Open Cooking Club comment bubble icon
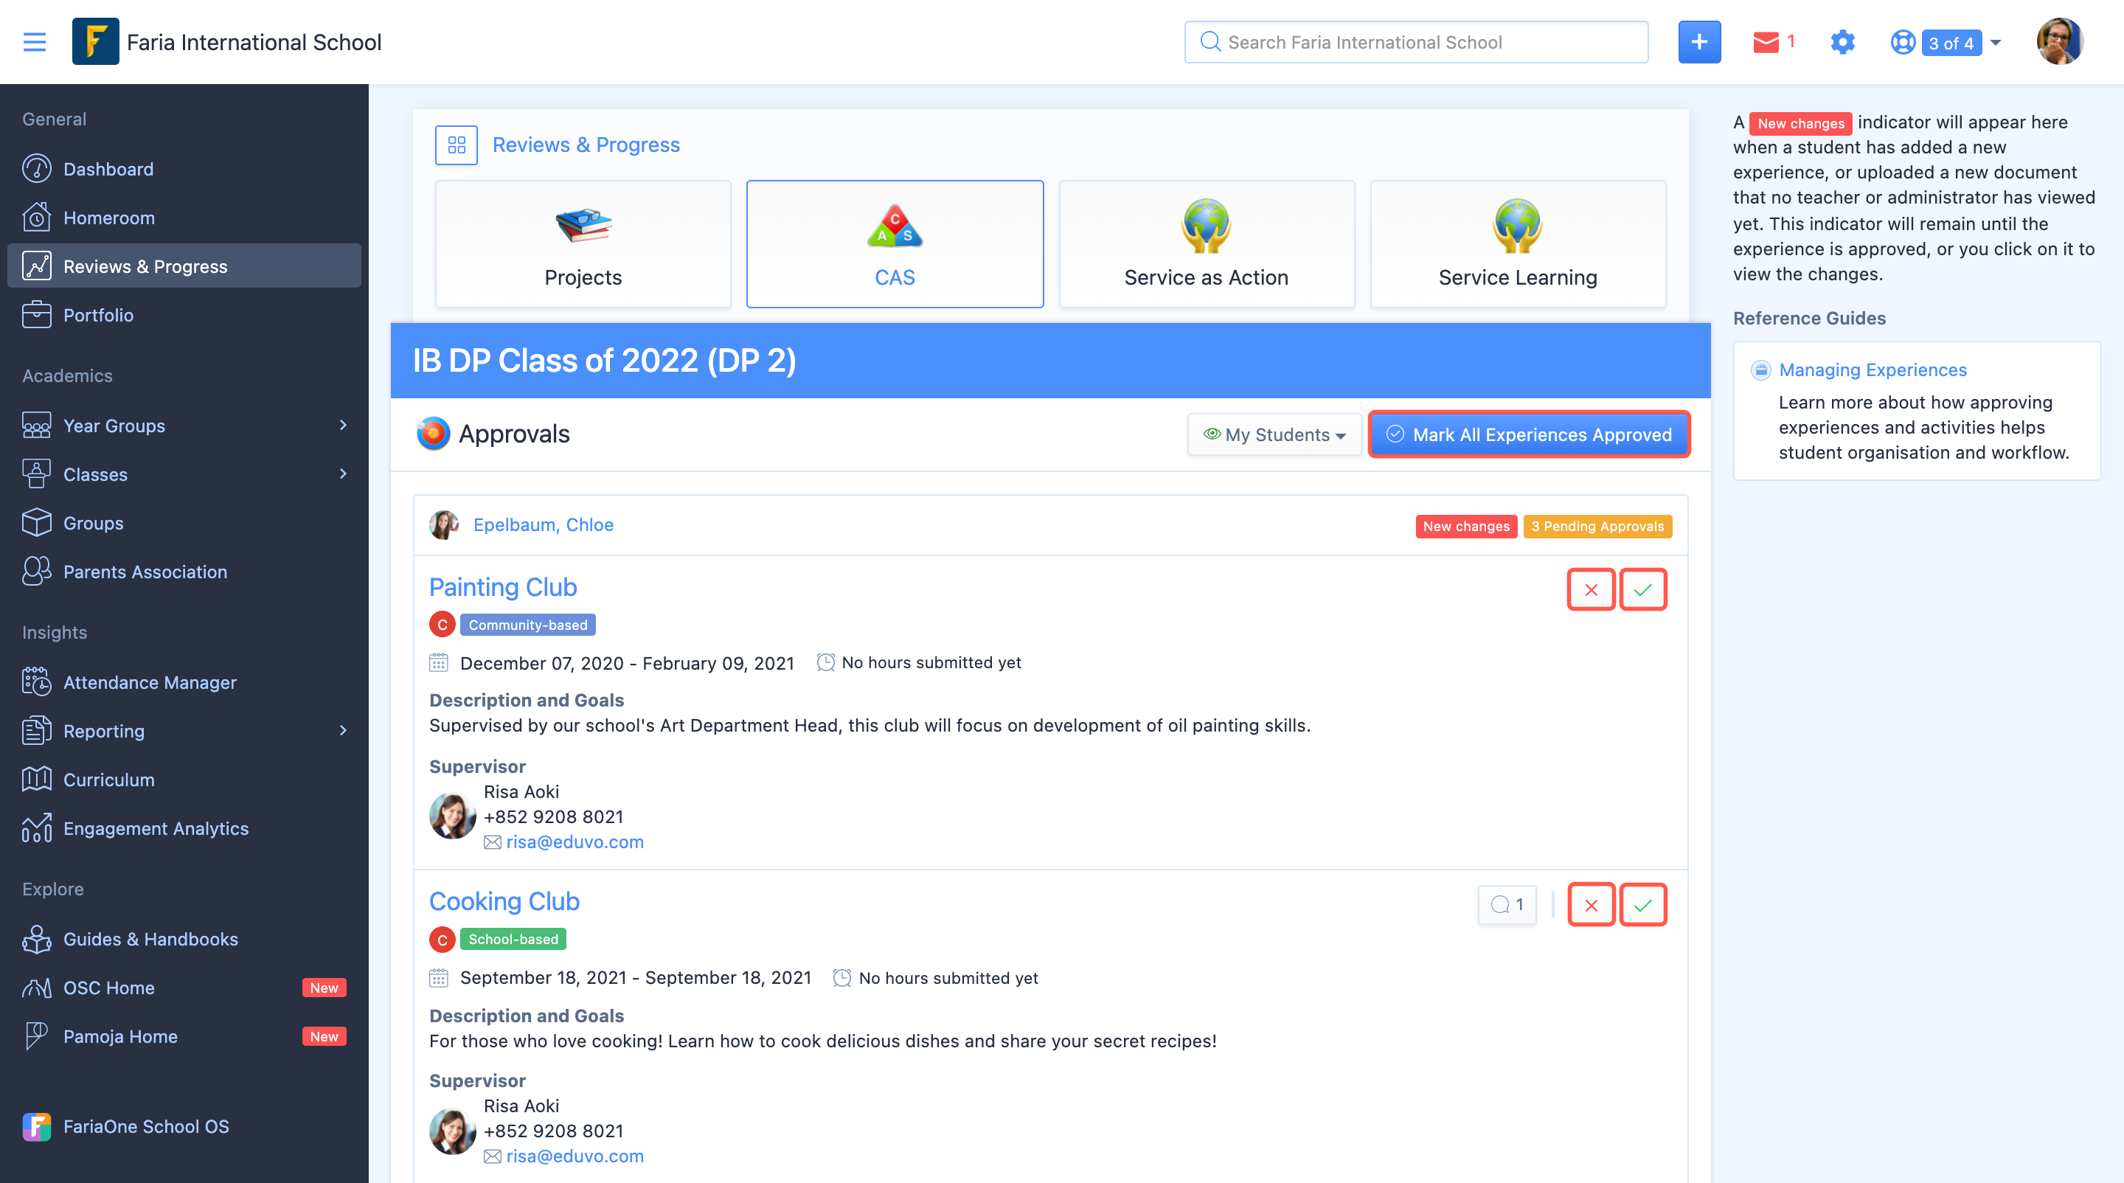The width and height of the screenshot is (2124, 1183). coord(1507,904)
